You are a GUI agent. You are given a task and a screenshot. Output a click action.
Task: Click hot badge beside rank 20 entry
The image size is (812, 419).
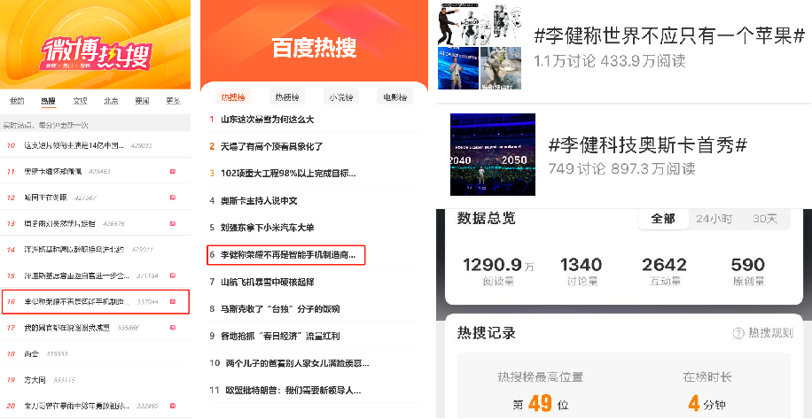tap(173, 406)
